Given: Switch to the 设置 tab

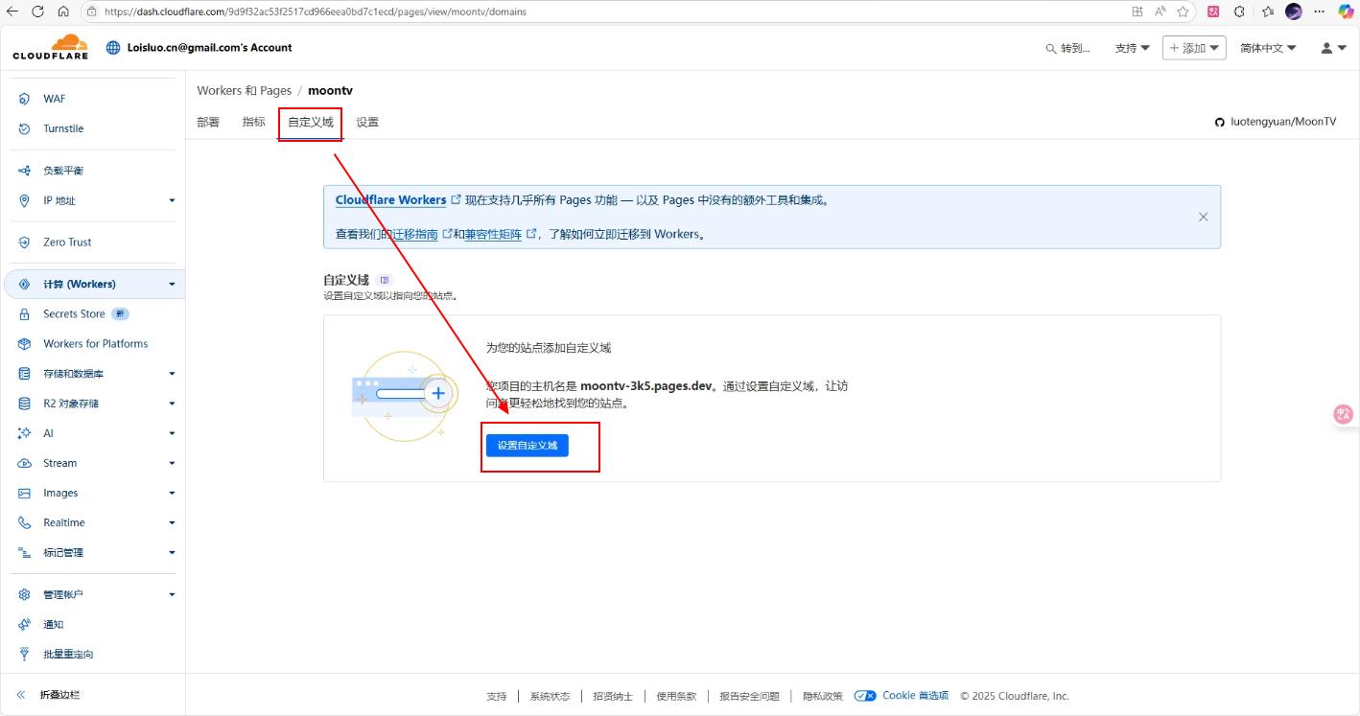Looking at the screenshot, I should click(367, 122).
